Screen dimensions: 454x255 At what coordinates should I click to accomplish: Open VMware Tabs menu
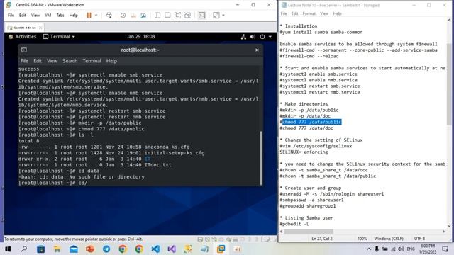tap(60, 16)
